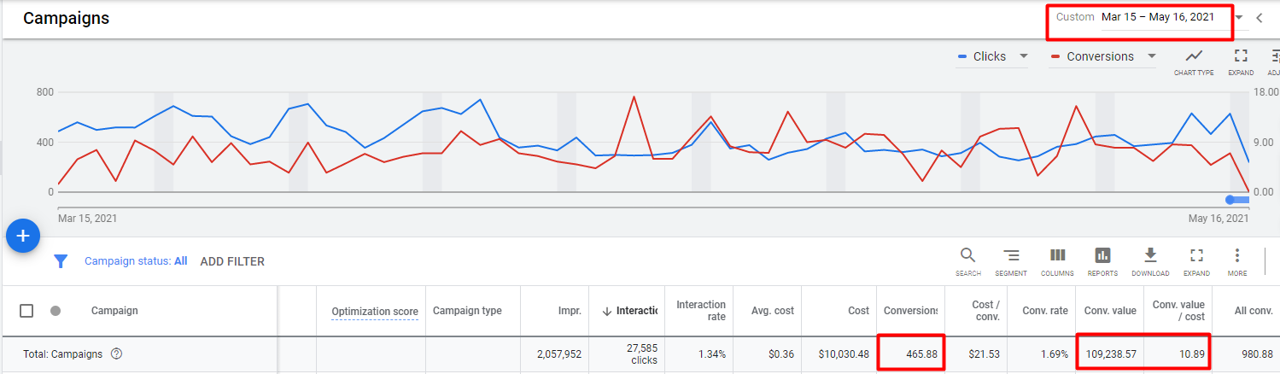Open the Segment options
This screenshot has width=1280, height=374.
coord(1011,261)
